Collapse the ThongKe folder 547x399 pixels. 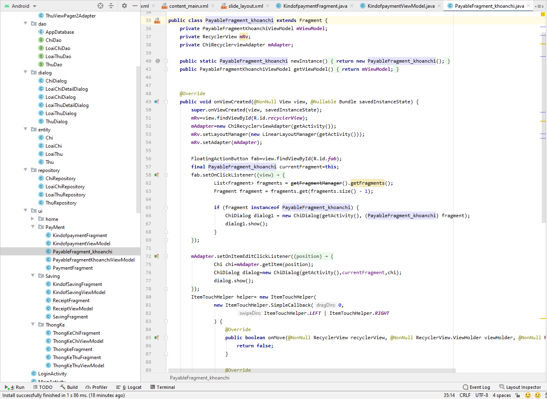point(33,325)
